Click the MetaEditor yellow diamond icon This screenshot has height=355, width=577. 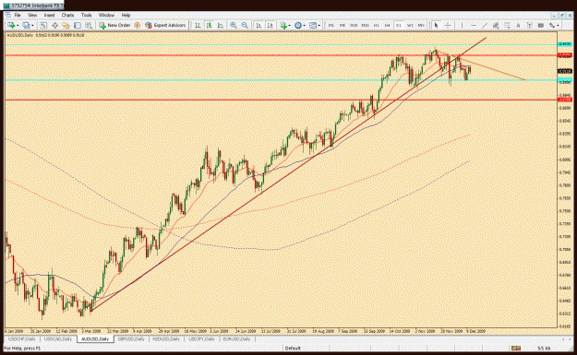[138, 26]
